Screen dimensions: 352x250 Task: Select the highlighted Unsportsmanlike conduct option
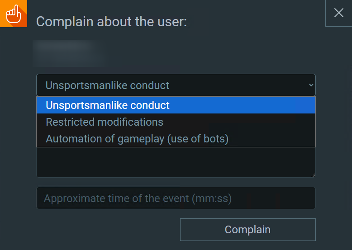[x=176, y=105]
